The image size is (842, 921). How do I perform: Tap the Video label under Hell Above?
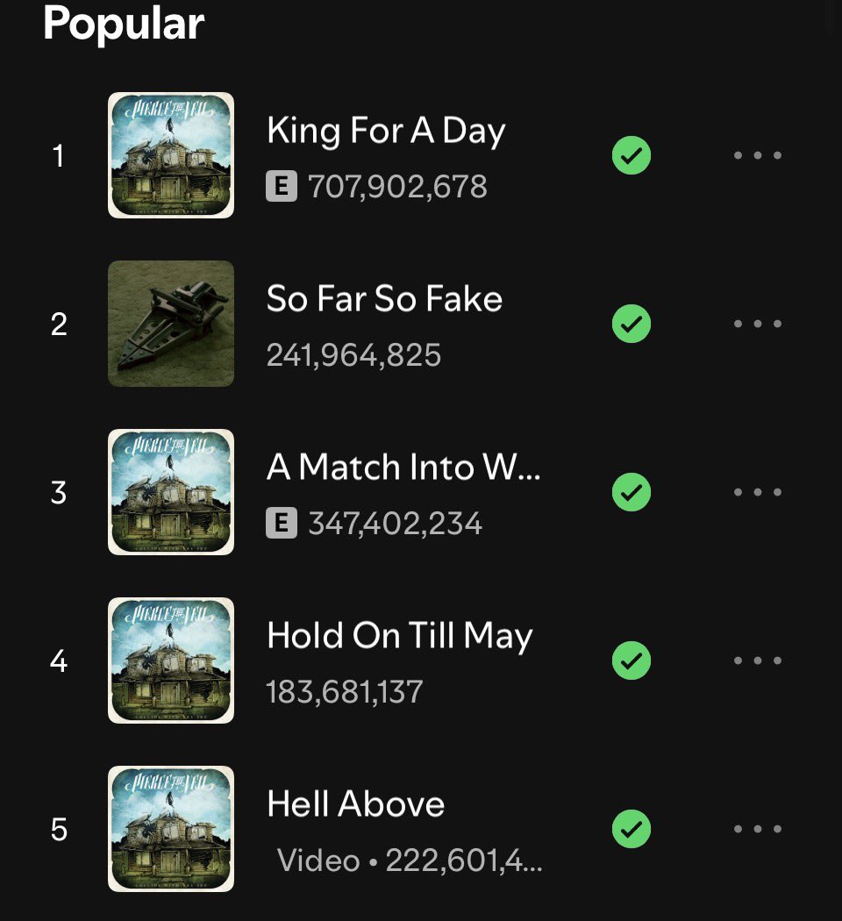tap(318, 860)
